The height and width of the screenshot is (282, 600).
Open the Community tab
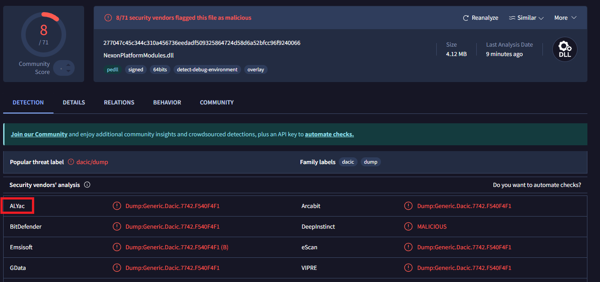217,103
